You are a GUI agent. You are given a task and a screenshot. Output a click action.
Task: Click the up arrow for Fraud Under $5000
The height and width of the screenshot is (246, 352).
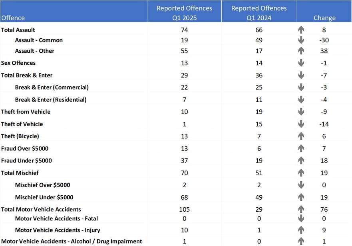(301, 161)
